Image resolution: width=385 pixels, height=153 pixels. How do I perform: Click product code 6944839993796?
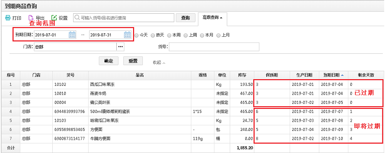click(69, 112)
